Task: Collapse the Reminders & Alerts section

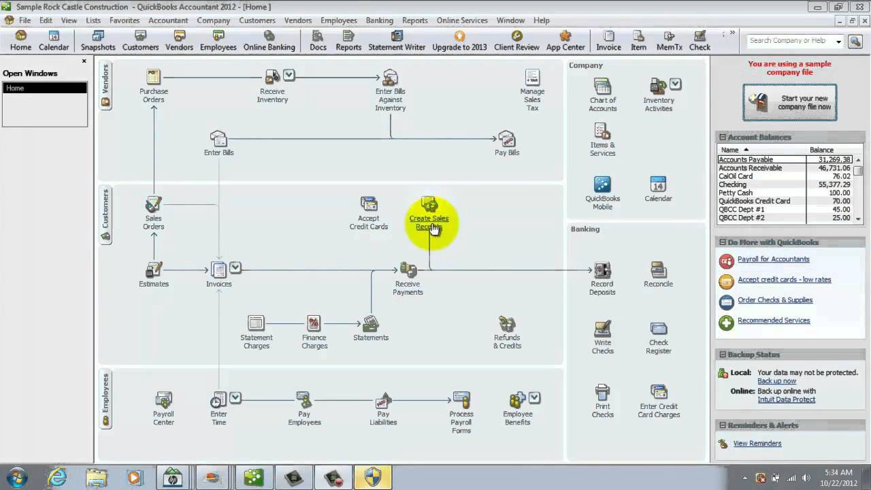Action: click(723, 425)
